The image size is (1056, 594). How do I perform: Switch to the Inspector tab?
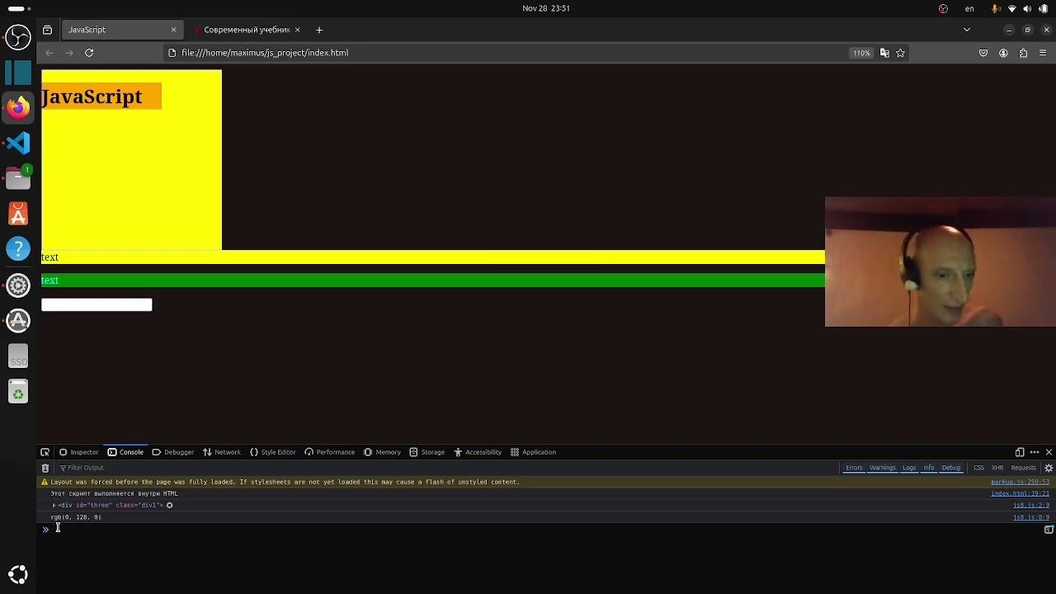coord(78,452)
